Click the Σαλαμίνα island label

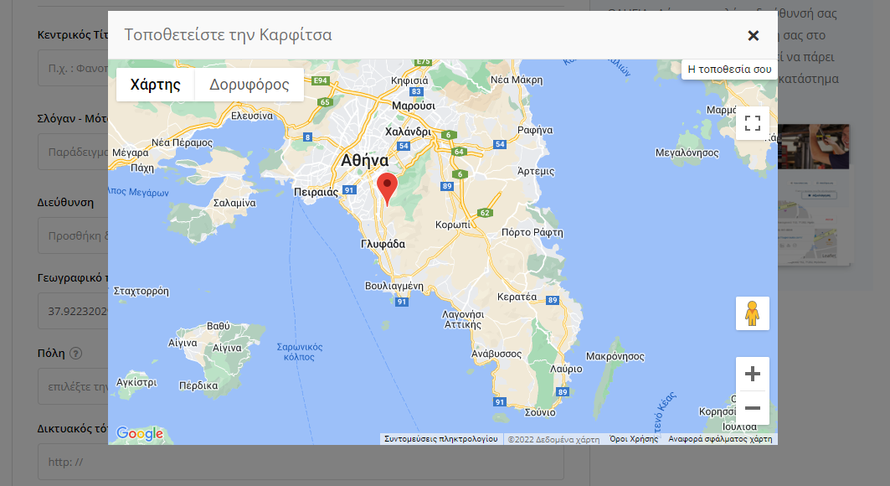coord(234,203)
